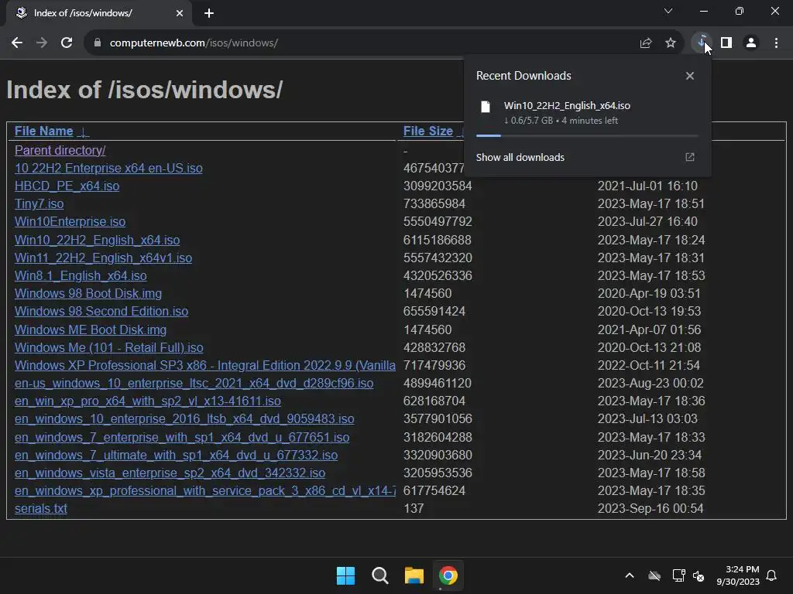The image size is (793, 594).
Task: Download 10 22H2 Enterprise x64 en-US.iso
Action: [108, 168]
